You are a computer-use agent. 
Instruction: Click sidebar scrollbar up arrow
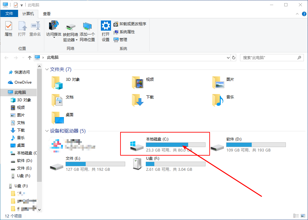click(39, 67)
